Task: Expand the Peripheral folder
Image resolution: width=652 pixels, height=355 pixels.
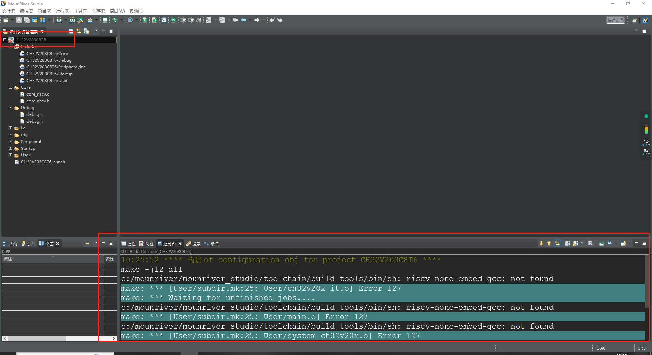Action: pos(10,141)
